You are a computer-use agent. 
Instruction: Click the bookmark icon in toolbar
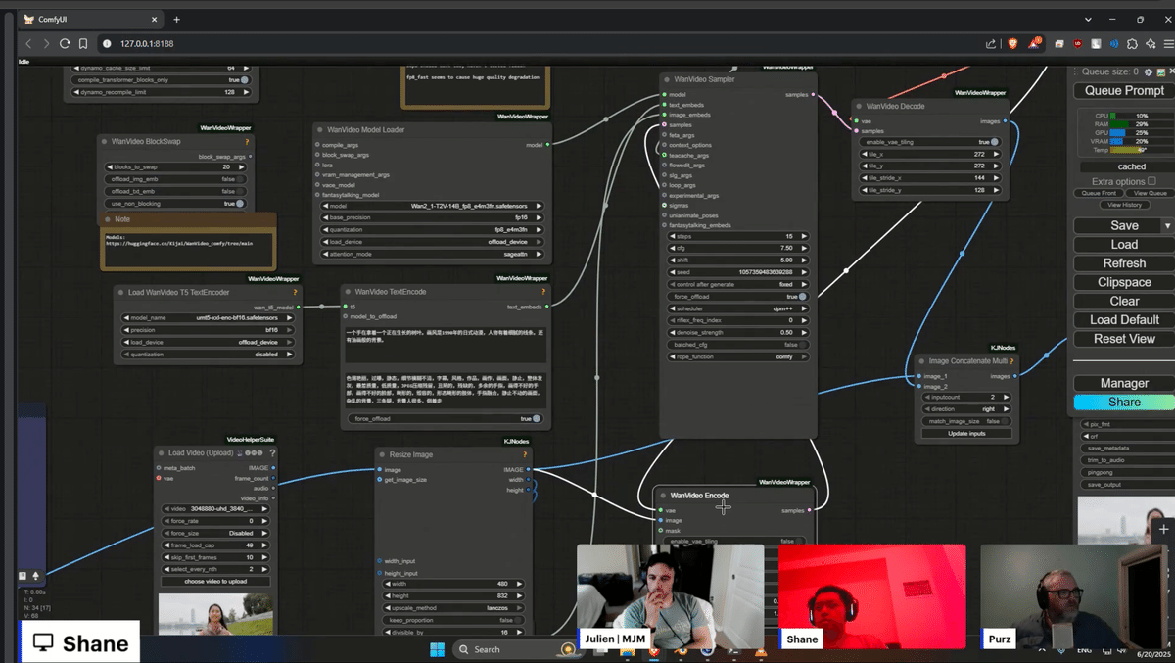pos(83,43)
